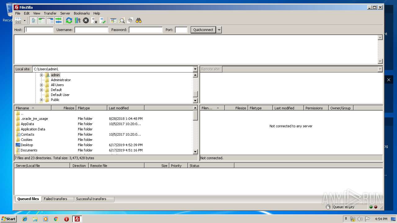This screenshot has width=397, height=223.
Task: Open directory listing filters dialog
Action: (114, 20)
